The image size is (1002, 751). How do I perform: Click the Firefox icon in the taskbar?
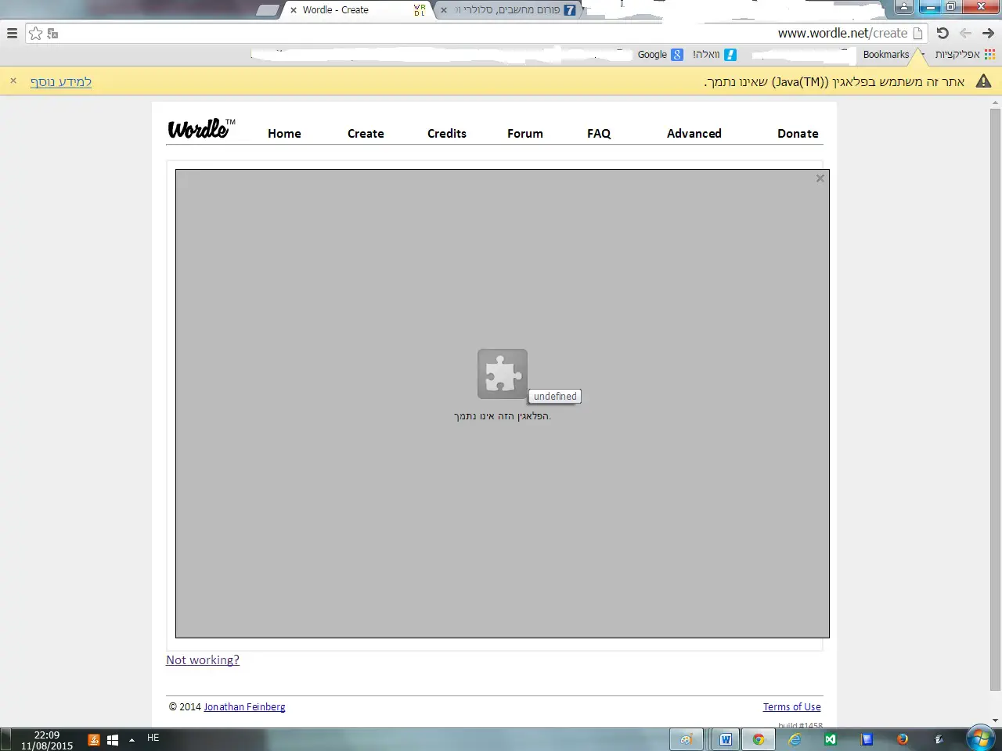tap(902, 739)
